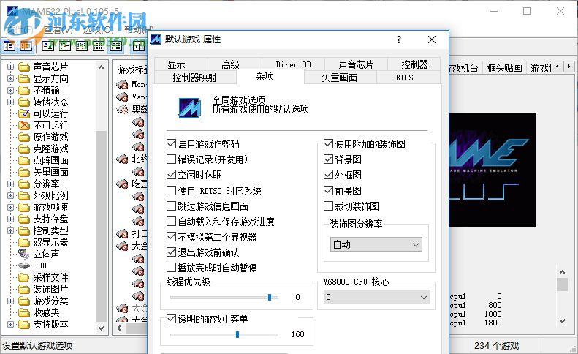This screenshot has height=354, width=578.
Task: Enable the 错误记录(开发用) checkbox
Action: coord(171,159)
